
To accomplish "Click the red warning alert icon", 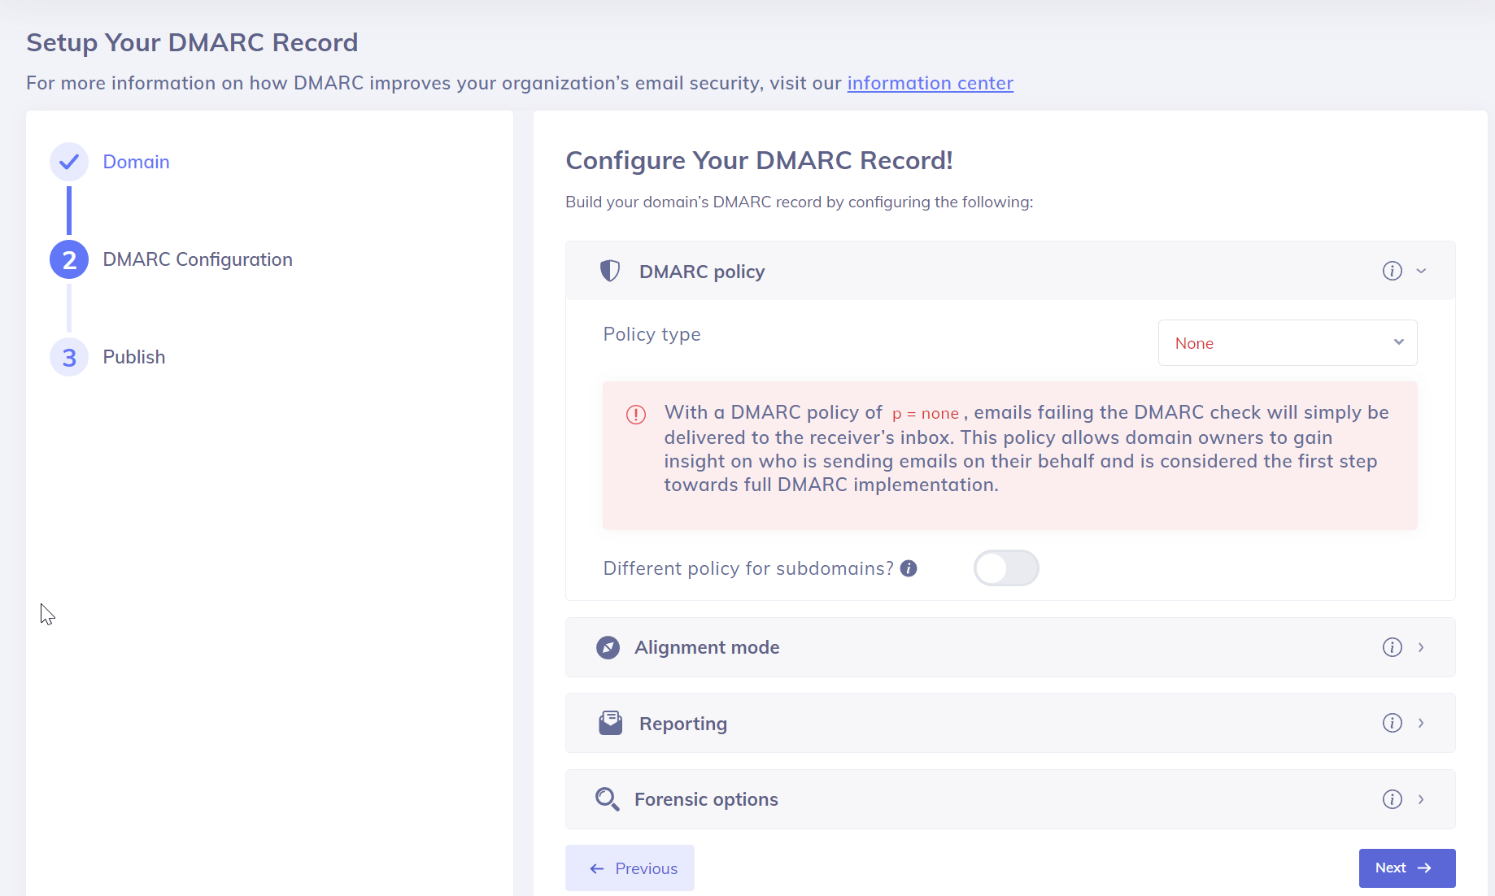I will click(x=636, y=415).
